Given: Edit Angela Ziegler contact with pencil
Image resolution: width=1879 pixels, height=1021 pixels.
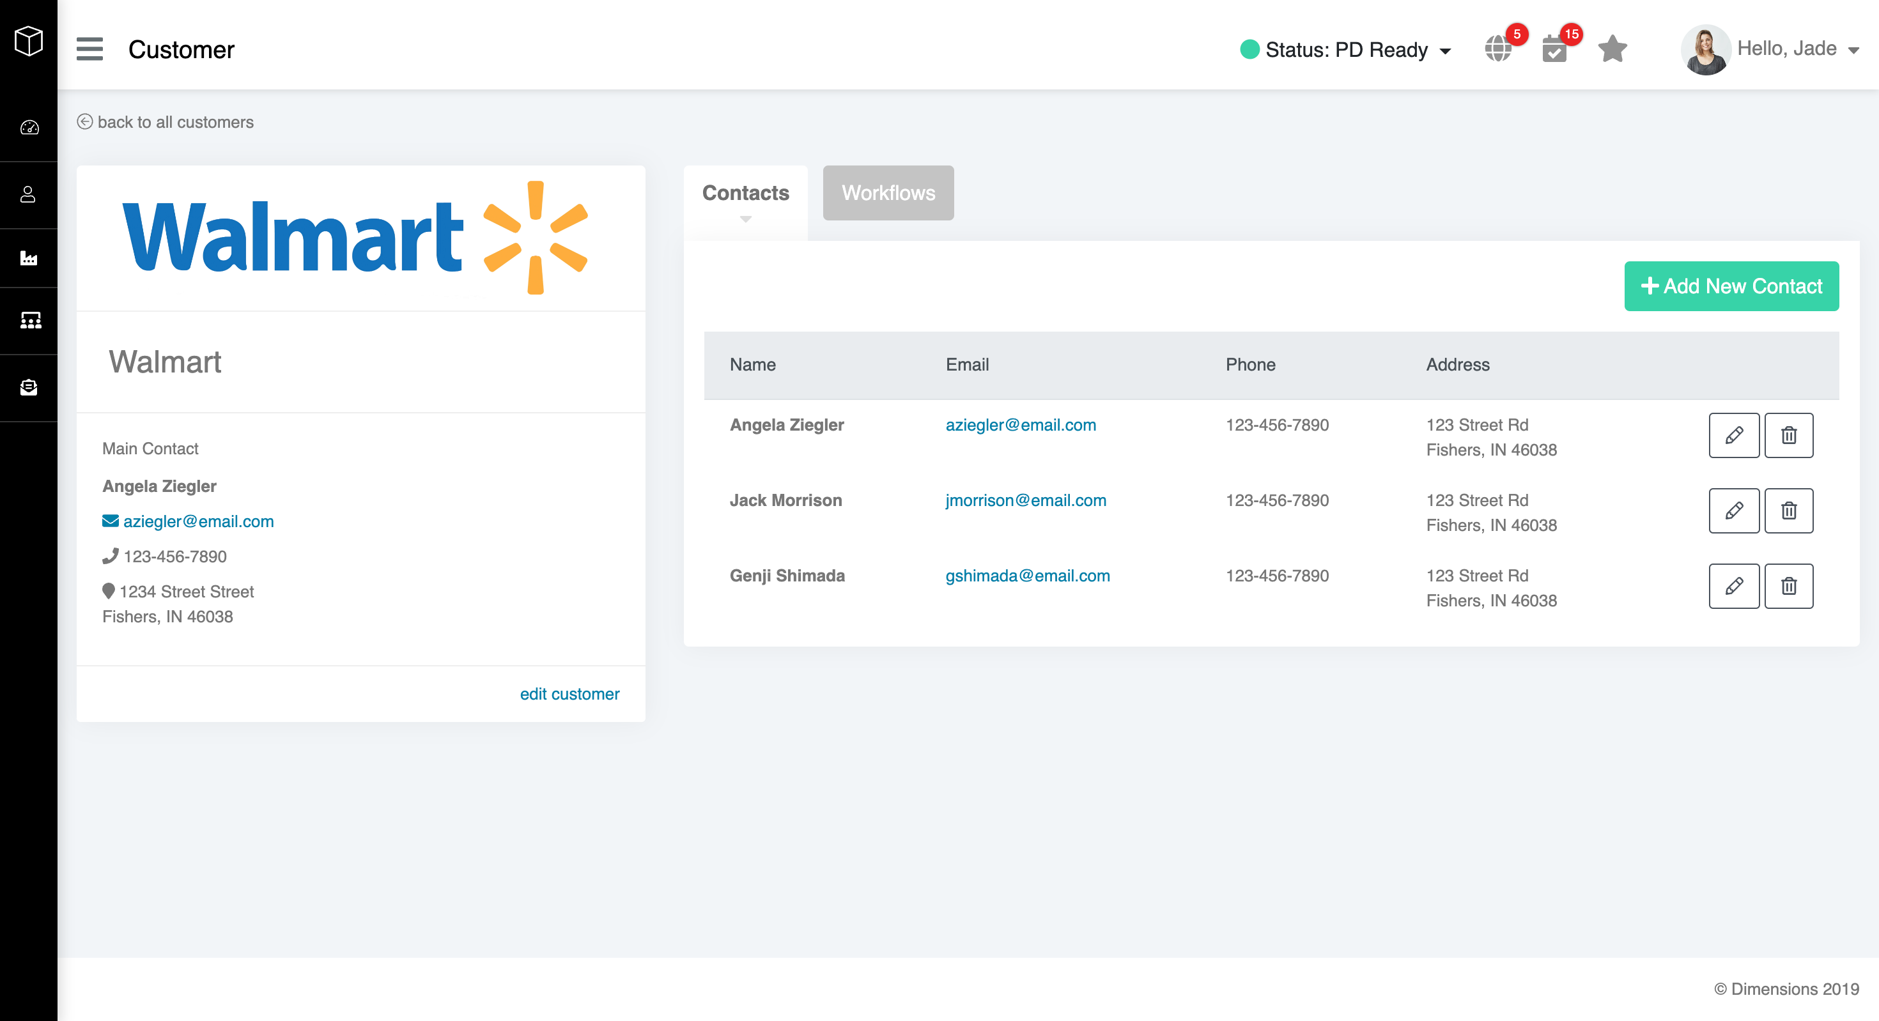Looking at the screenshot, I should (1734, 435).
